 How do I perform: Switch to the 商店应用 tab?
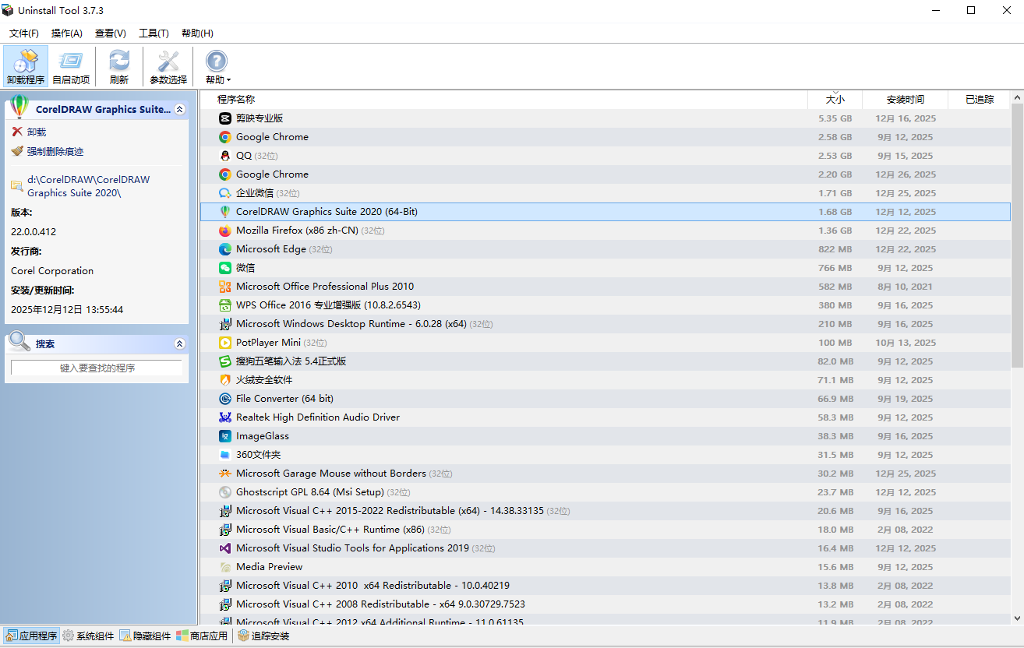(x=202, y=636)
